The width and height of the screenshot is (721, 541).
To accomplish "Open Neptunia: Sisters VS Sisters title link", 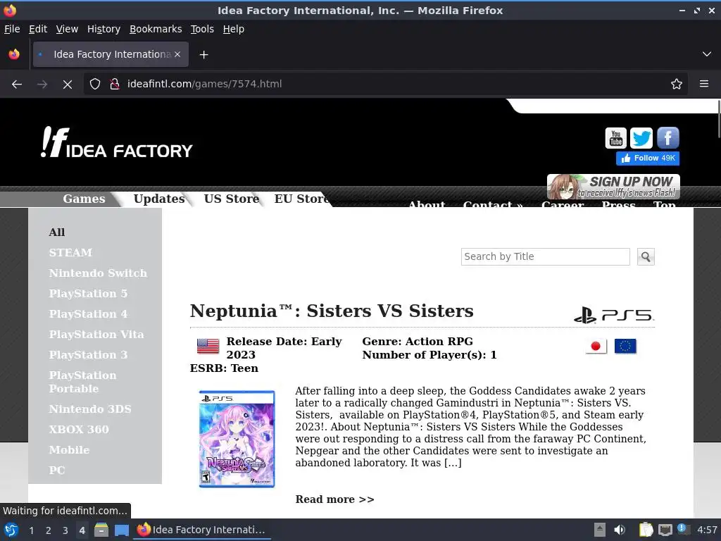I will pos(332,311).
